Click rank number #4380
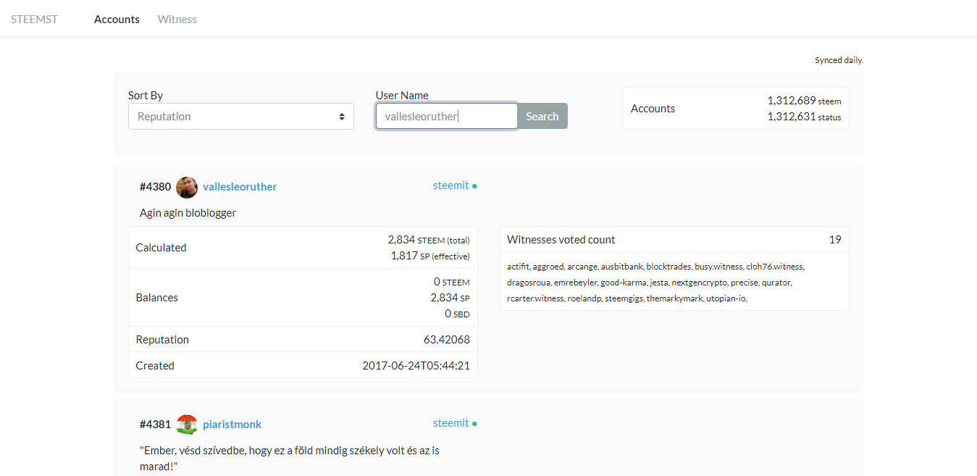 155,187
